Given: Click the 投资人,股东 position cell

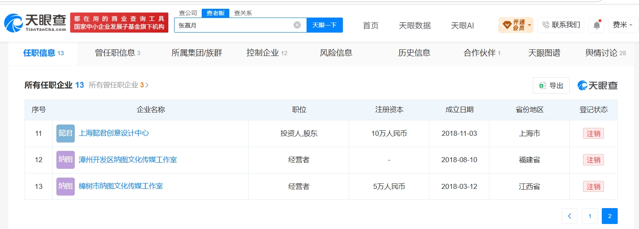Looking at the screenshot, I should pyautogui.click(x=299, y=134).
